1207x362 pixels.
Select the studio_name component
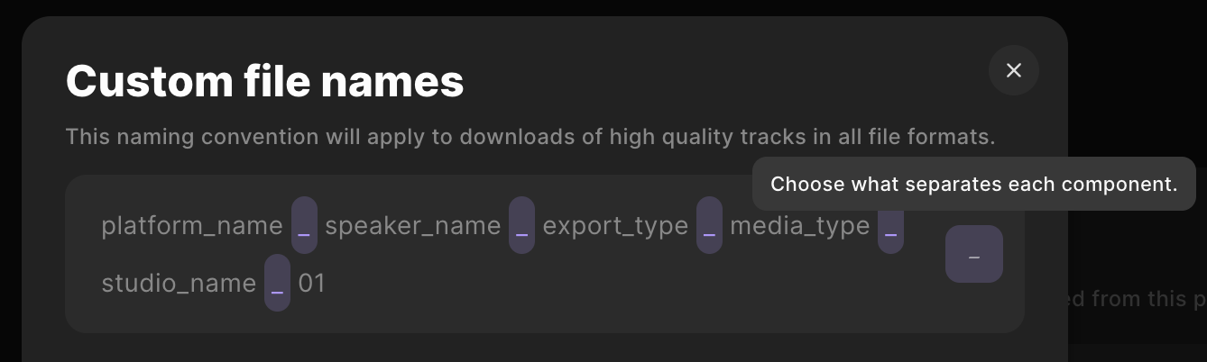point(179,283)
